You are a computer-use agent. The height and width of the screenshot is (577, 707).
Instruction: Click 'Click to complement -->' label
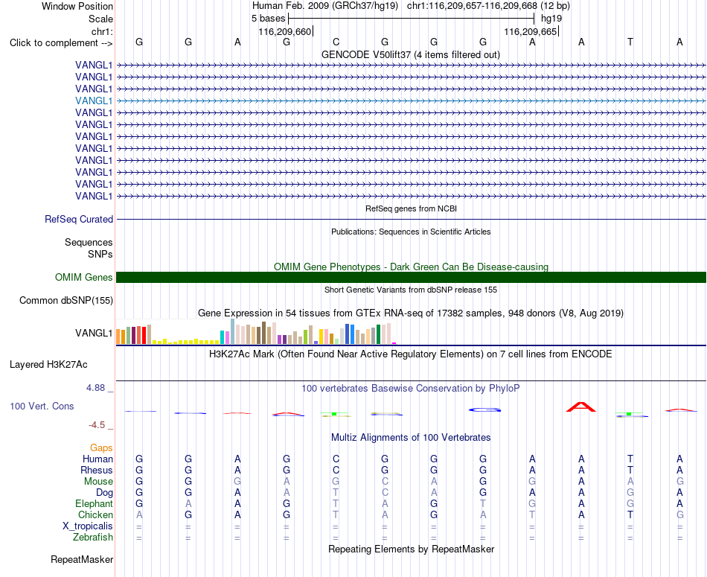click(61, 43)
